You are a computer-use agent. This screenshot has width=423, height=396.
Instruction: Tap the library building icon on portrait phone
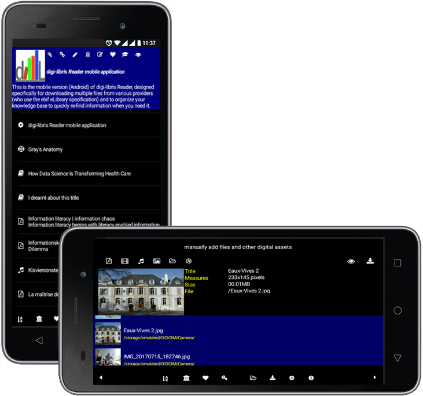[39, 319]
